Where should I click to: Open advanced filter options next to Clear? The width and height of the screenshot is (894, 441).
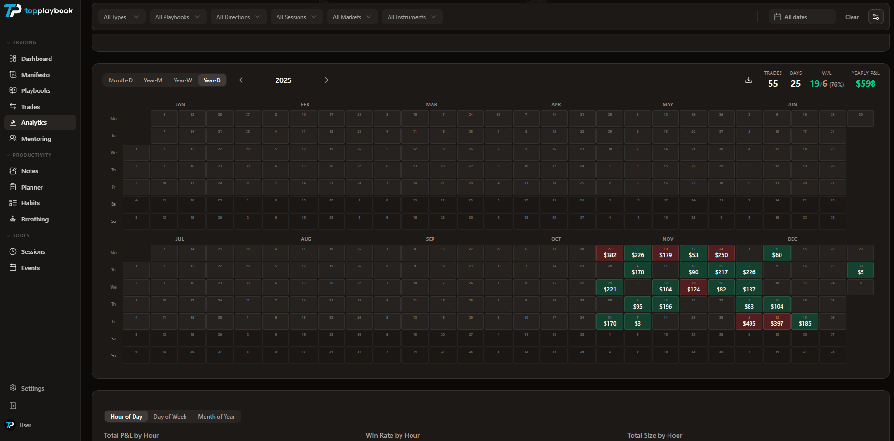(876, 17)
